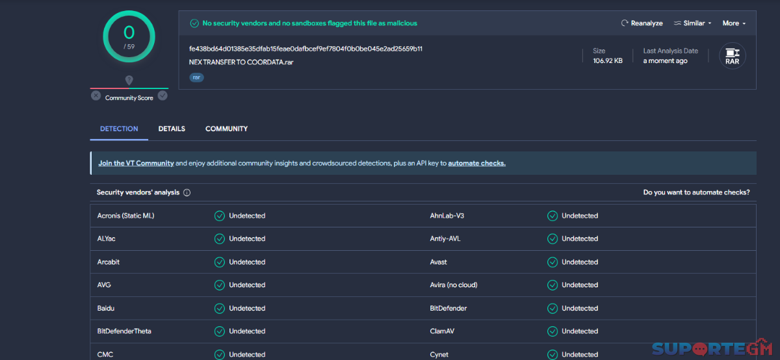Switch to the DETAILS tab
This screenshot has height=360, width=780.
click(x=172, y=129)
